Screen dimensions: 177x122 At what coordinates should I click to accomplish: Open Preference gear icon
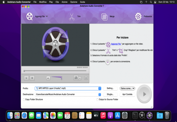point(138,16)
